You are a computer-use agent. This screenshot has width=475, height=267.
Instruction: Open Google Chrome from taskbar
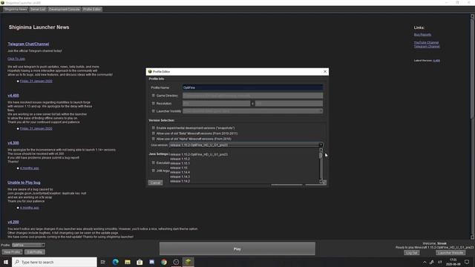[164, 262]
